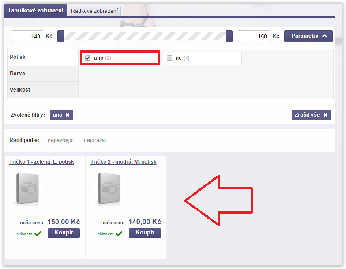Click the 150,00 Kč price text
This screenshot has width=346, height=269.
[64, 222]
